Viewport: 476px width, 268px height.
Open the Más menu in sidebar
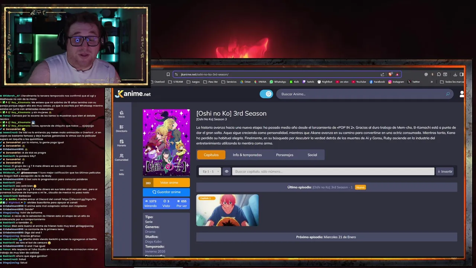tap(122, 172)
